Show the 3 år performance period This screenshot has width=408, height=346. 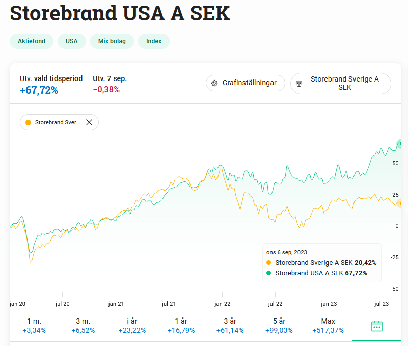click(230, 326)
